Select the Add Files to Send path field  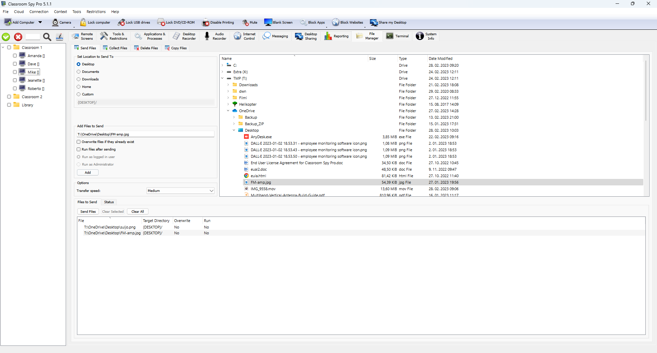pos(145,134)
